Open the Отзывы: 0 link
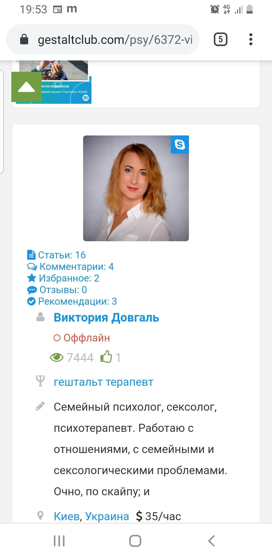272x559 pixels. (57, 290)
